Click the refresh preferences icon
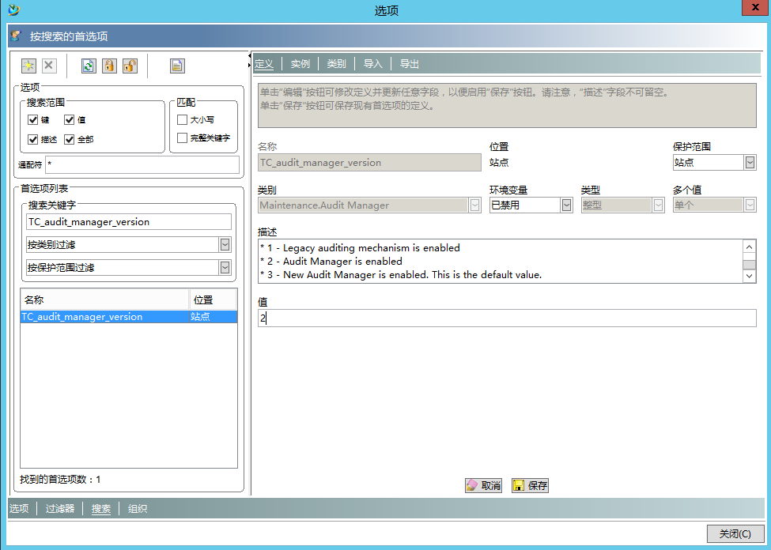The width and height of the screenshot is (771, 550). point(89,66)
